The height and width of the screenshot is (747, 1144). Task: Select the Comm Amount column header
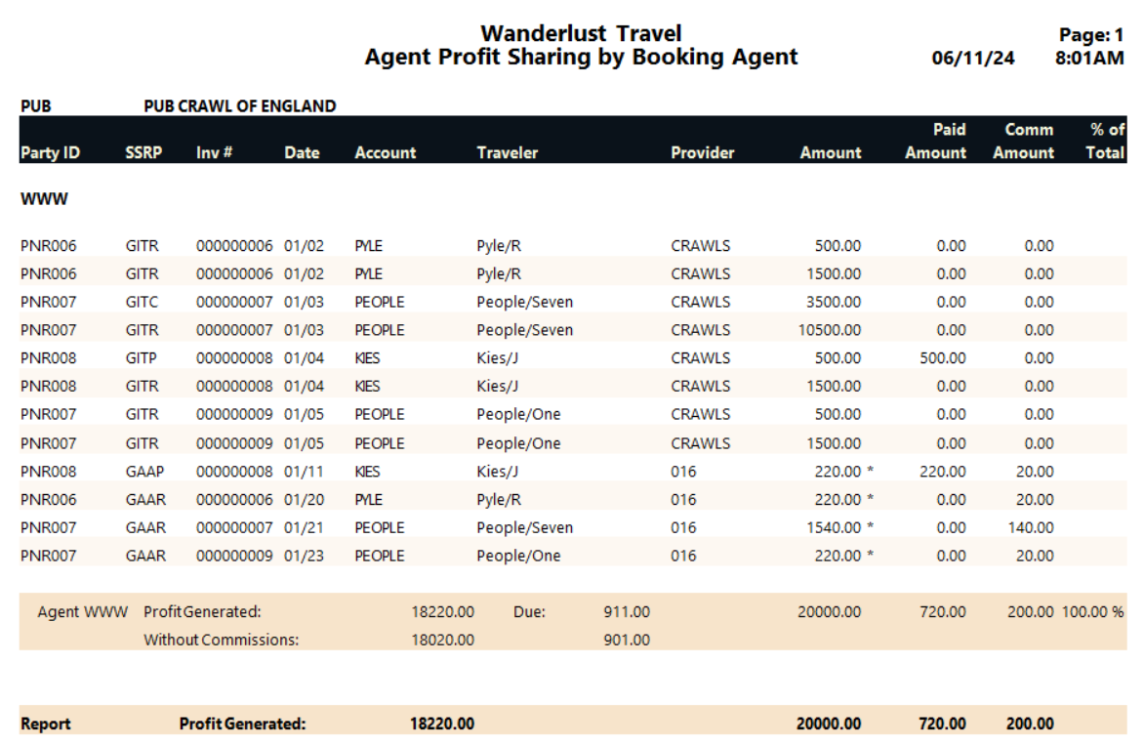point(1024,141)
